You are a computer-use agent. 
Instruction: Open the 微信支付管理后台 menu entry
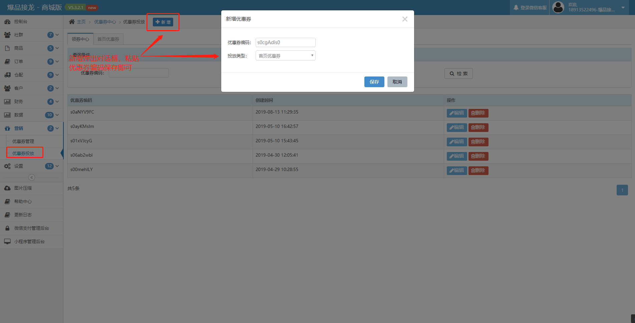coord(31,228)
